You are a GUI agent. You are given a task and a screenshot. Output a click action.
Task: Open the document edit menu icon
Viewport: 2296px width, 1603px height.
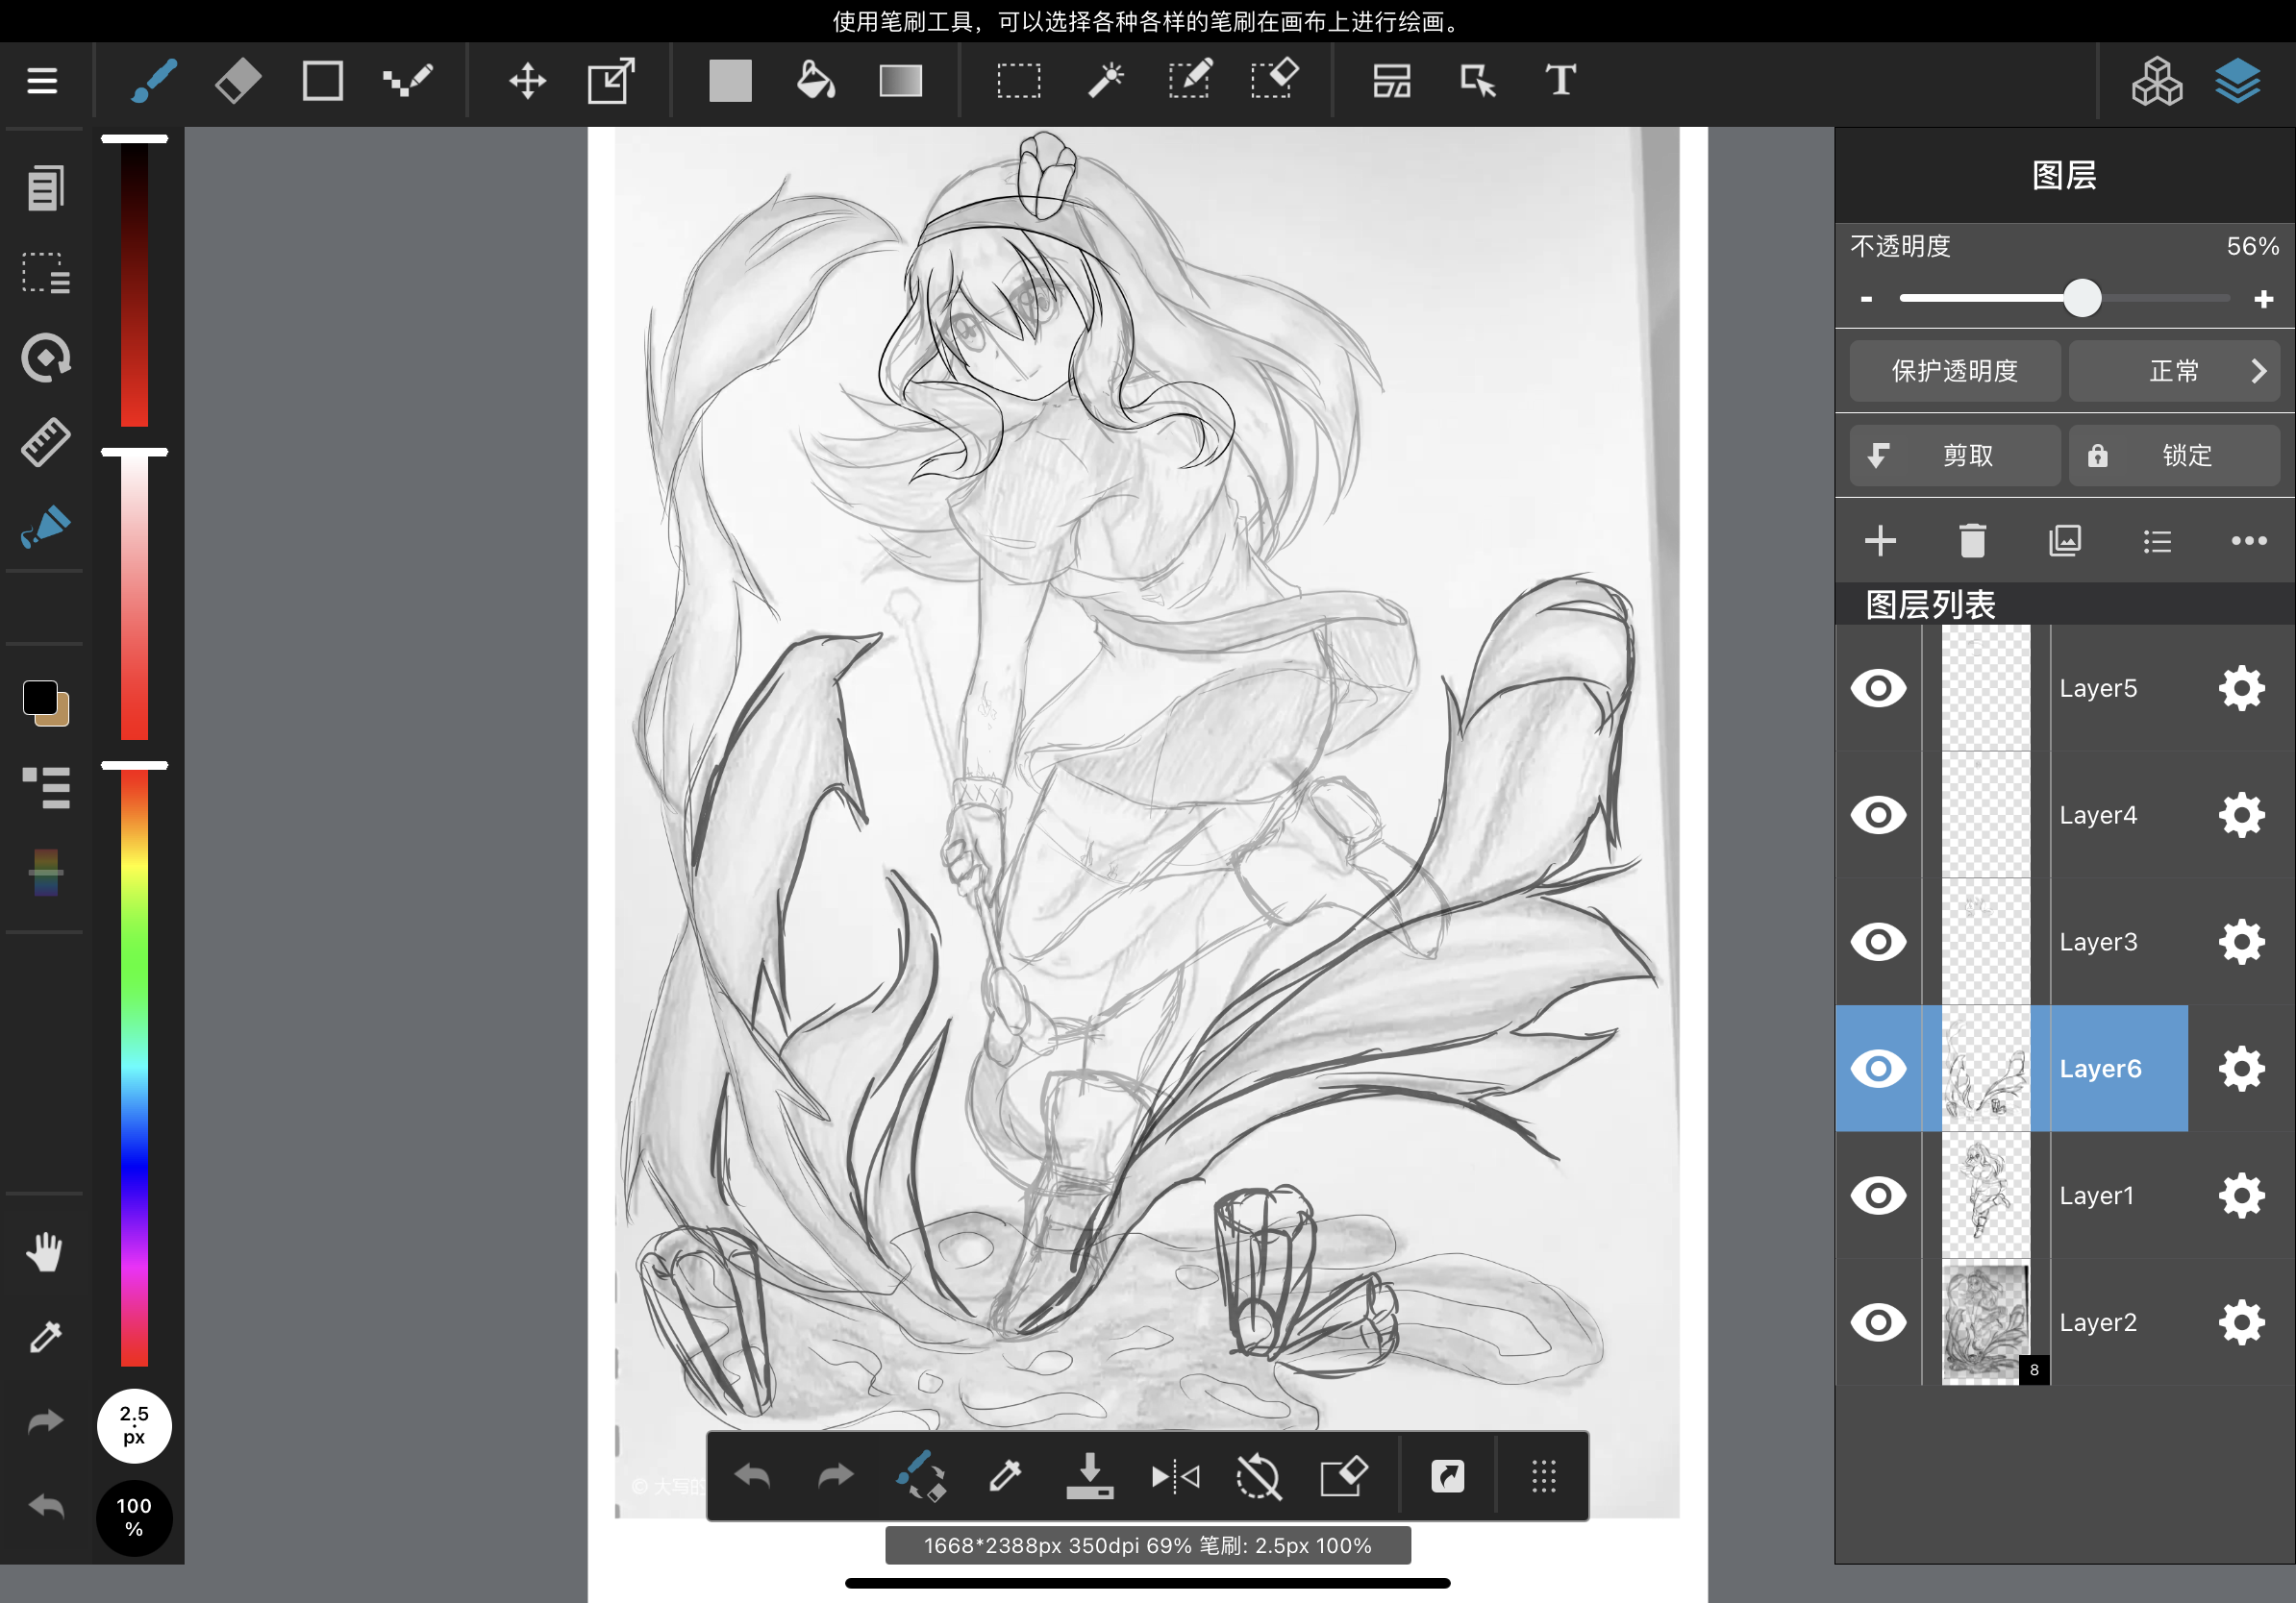45,188
